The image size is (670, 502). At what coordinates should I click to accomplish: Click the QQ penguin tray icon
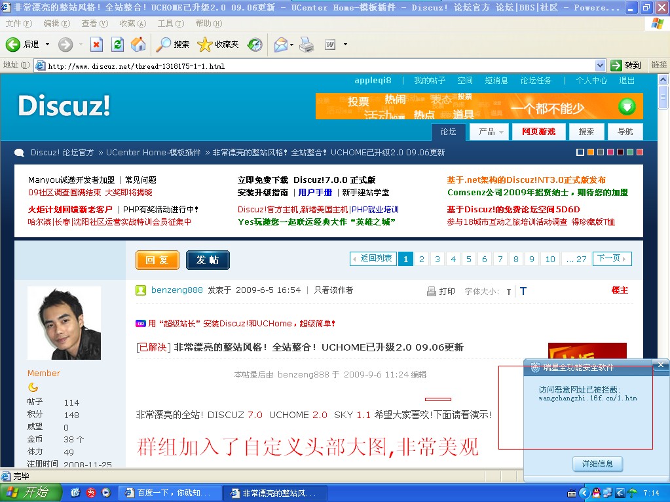596,493
